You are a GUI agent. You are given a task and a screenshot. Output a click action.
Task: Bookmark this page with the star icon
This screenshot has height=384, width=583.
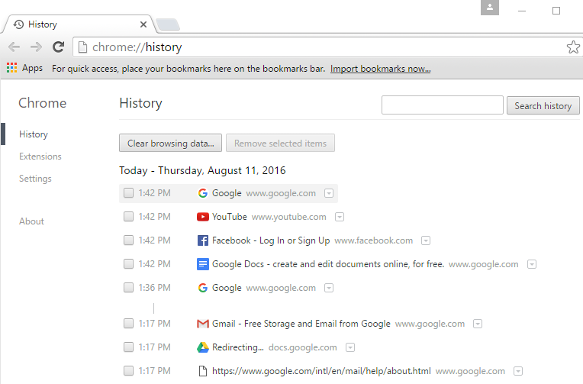[x=573, y=47]
